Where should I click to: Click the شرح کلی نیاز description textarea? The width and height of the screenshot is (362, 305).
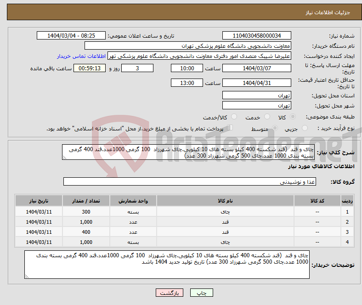(188, 152)
